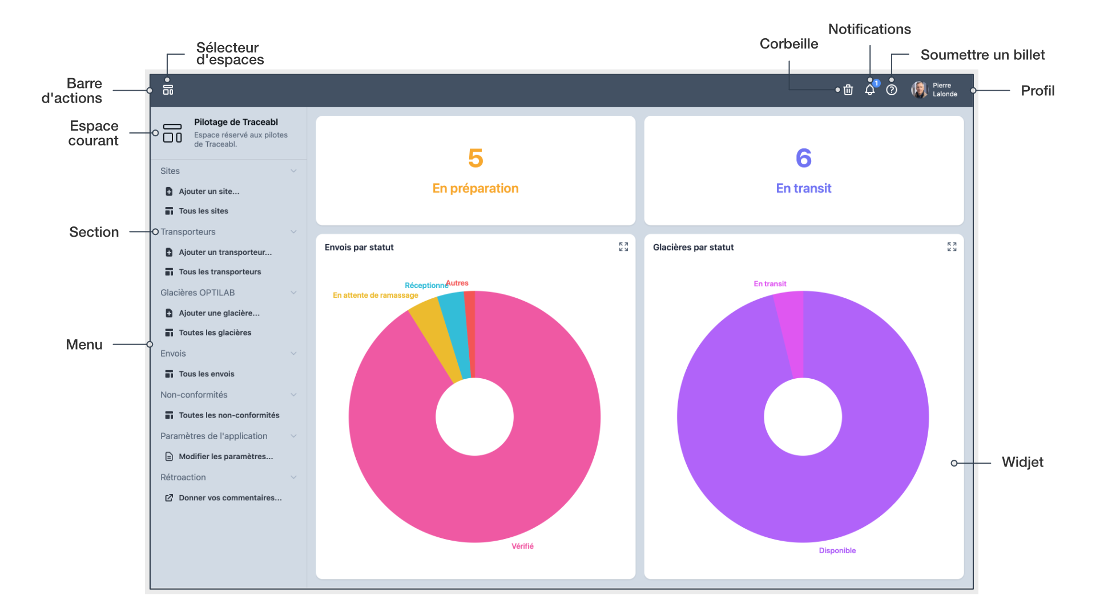Open Tous les envois list
Image resolution: width=1096 pixels, height=616 pixels.
coord(206,374)
